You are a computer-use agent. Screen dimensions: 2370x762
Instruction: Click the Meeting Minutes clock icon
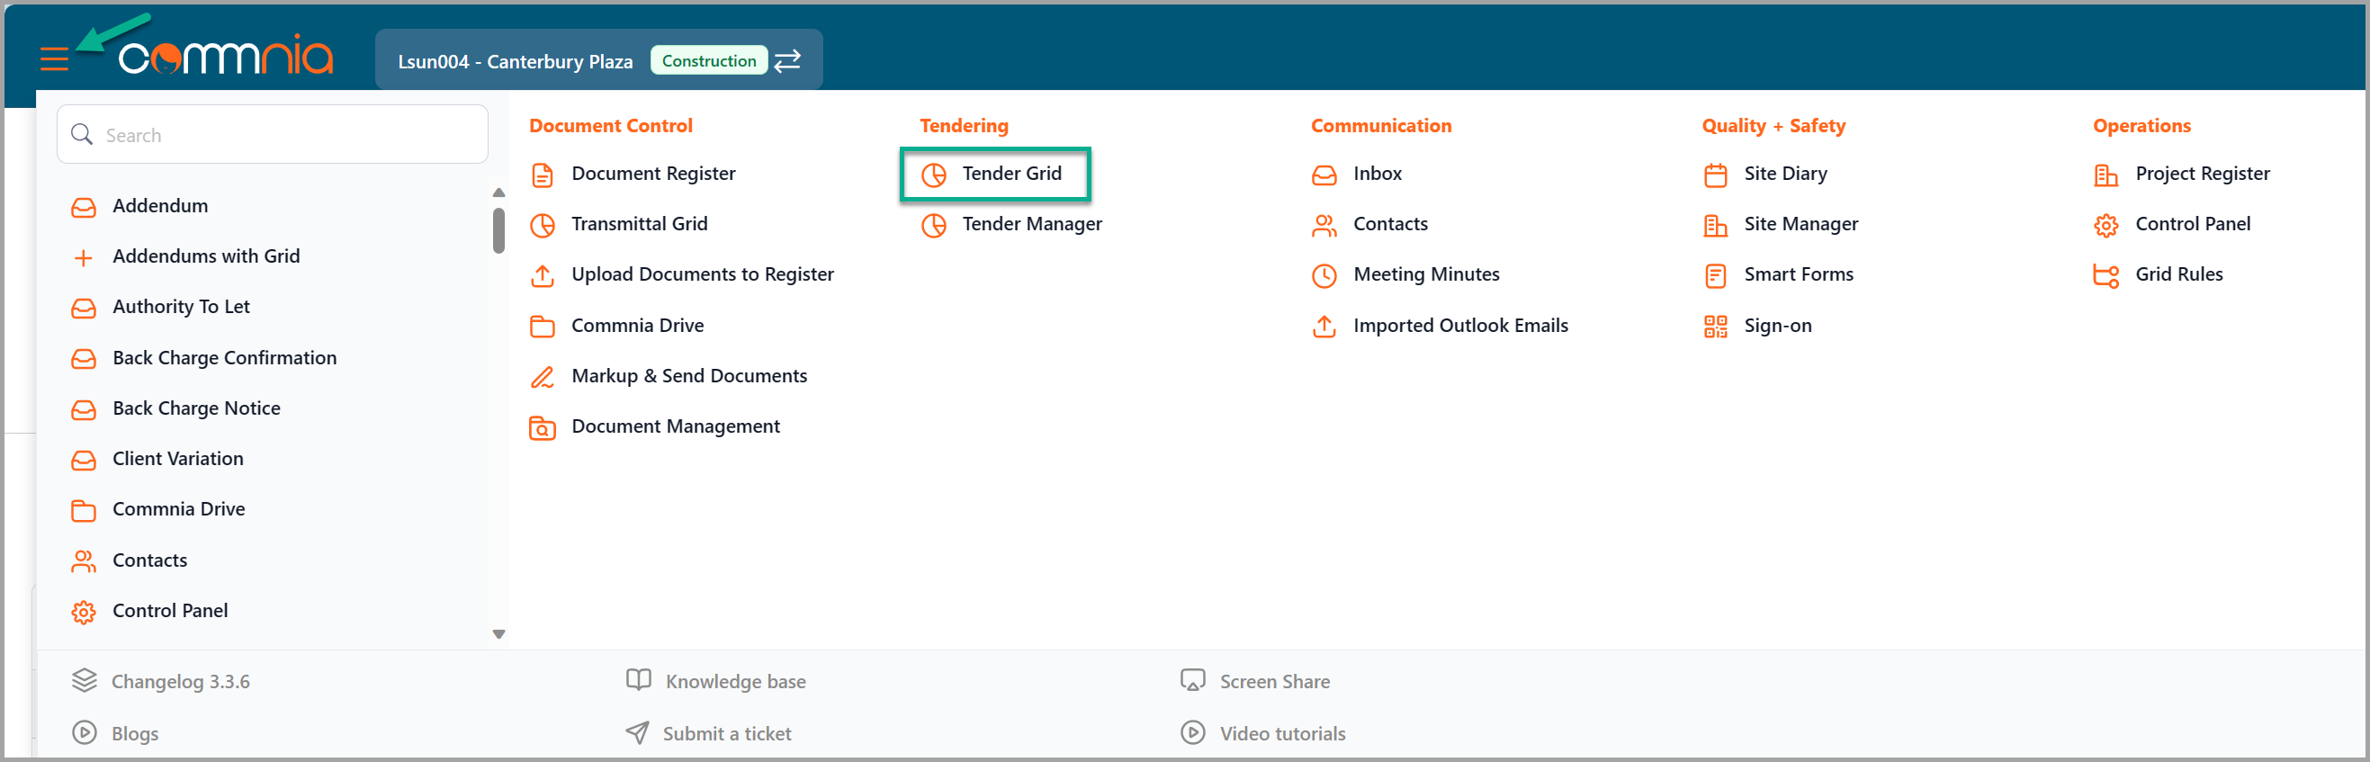[x=1324, y=276]
